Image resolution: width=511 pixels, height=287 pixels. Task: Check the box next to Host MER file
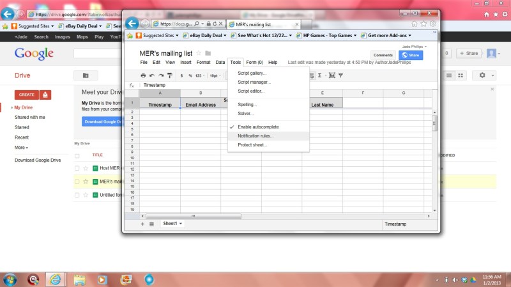tap(77, 168)
